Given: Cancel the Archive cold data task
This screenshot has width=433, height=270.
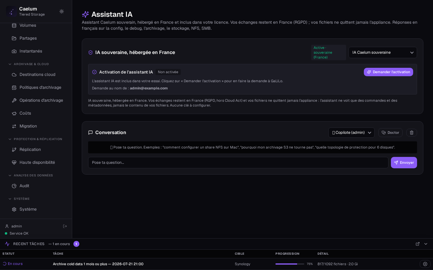Looking at the screenshot, I should 425,264.
